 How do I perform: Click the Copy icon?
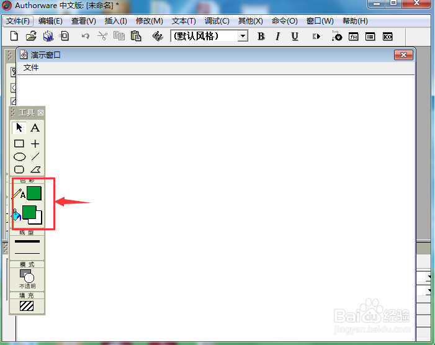119,36
